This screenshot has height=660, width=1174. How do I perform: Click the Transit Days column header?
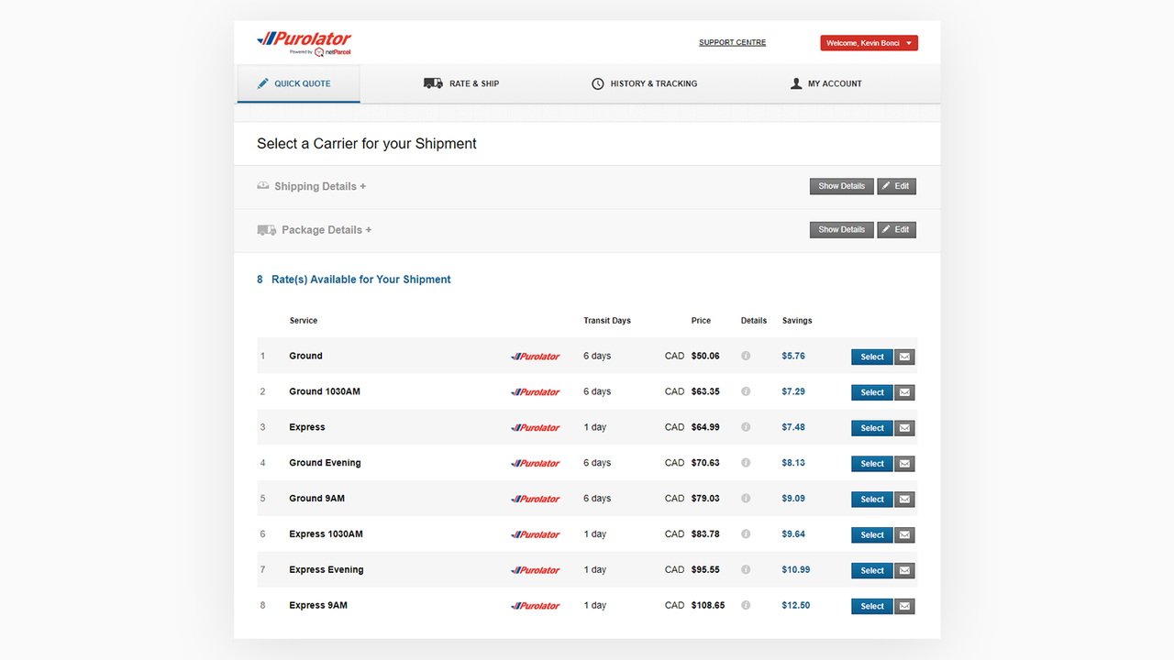point(607,321)
